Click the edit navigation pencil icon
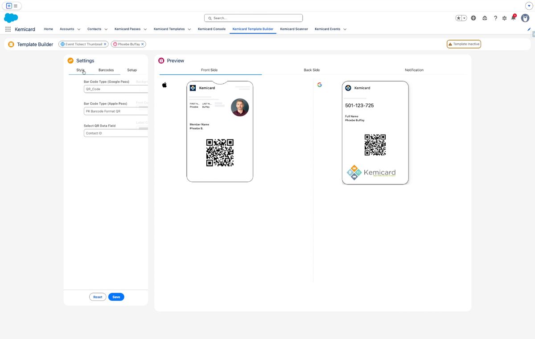This screenshot has height=339, width=535. point(529,29)
